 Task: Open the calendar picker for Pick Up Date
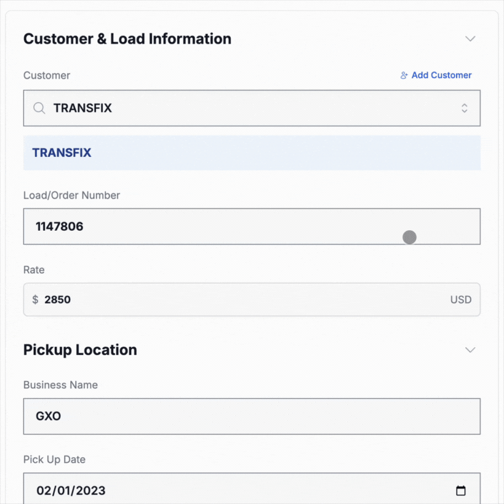[460, 491]
